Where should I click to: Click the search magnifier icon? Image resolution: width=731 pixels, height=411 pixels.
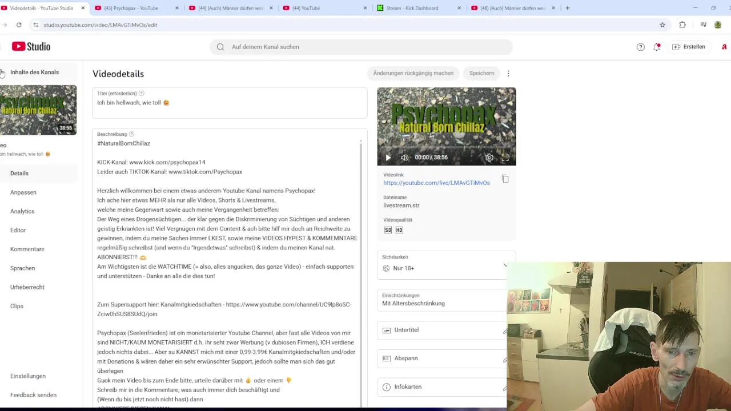pos(220,47)
